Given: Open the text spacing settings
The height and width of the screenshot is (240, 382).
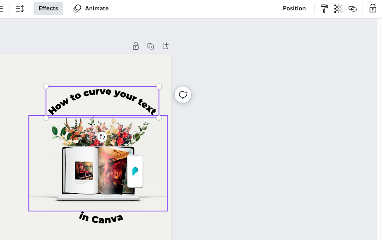Looking at the screenshot, I should 19,8.
